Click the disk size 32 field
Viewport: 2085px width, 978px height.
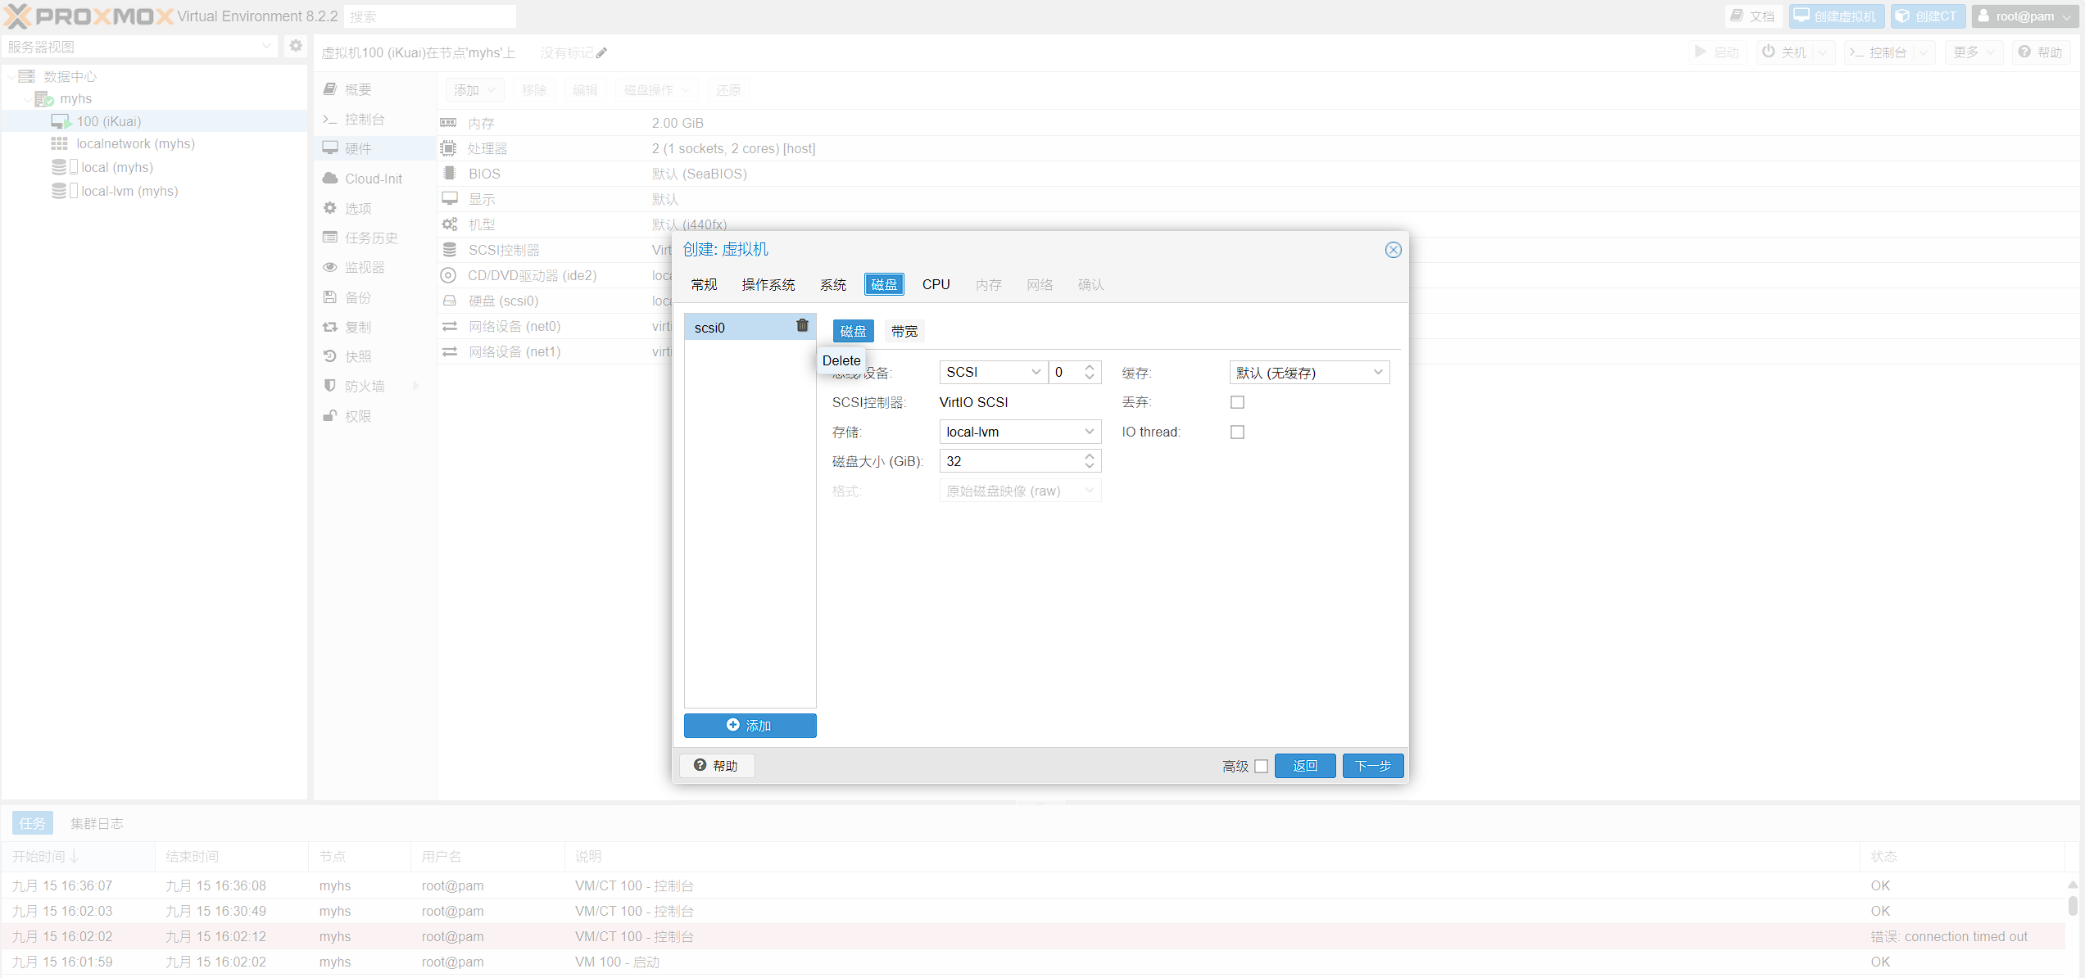tap(1020, 461)
